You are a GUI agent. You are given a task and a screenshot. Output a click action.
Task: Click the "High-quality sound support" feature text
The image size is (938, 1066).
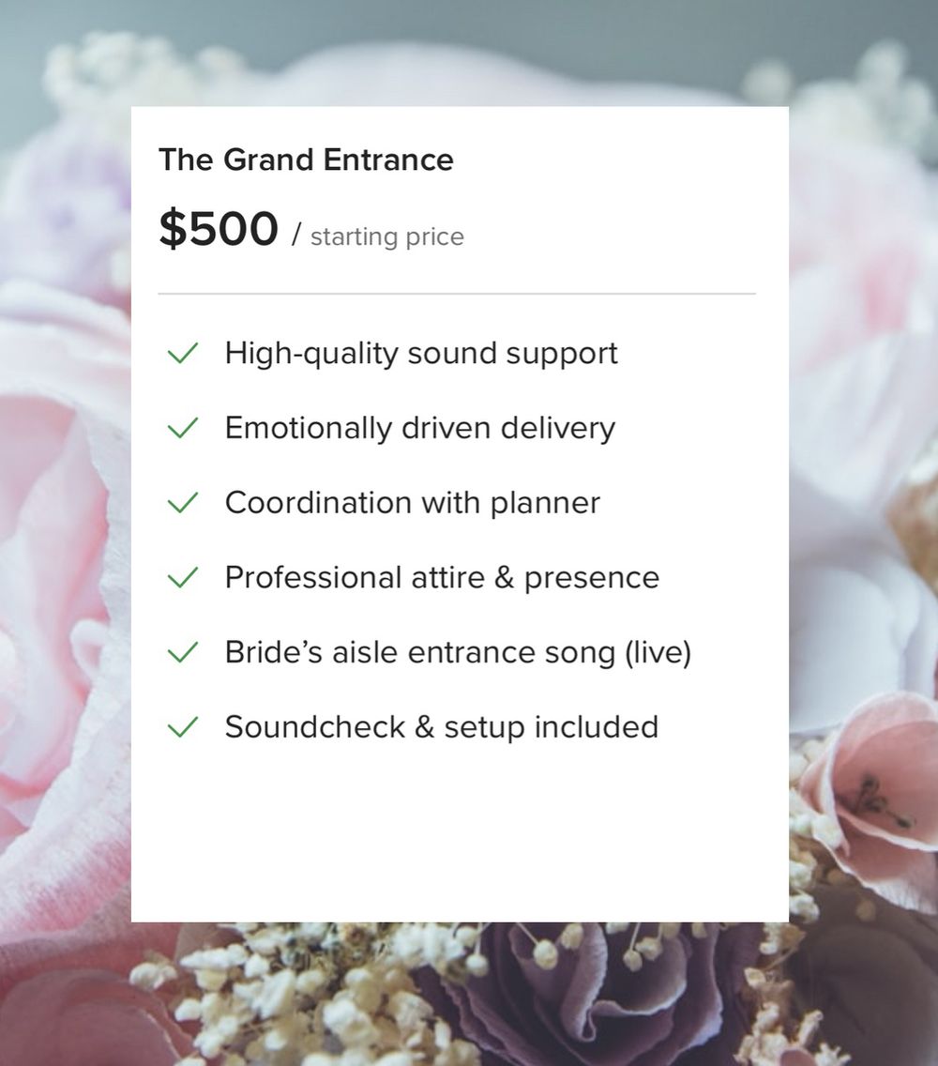(x=421, y=354)
